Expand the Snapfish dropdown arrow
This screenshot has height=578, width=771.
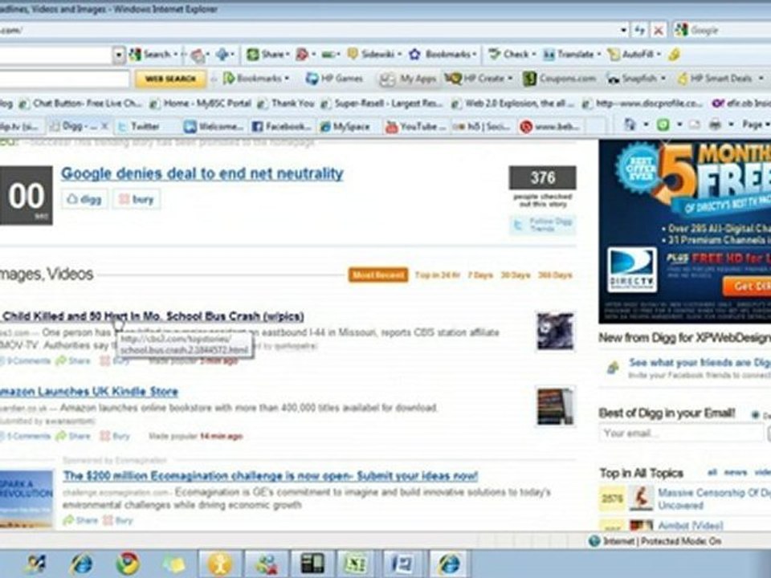tap(663, 78)
